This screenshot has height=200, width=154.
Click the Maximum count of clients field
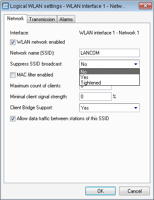point(95,87)
